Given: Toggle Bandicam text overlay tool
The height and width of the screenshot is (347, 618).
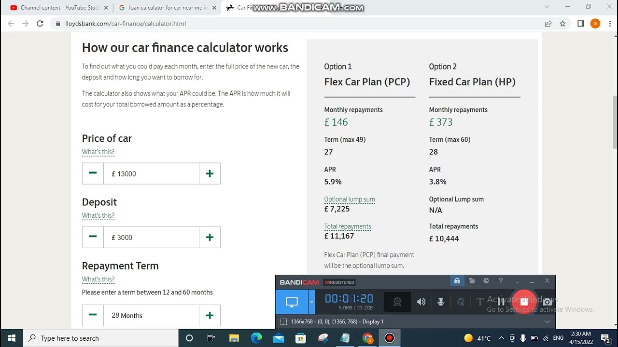Looking at the screenshot, I should [x=480, y=302].
